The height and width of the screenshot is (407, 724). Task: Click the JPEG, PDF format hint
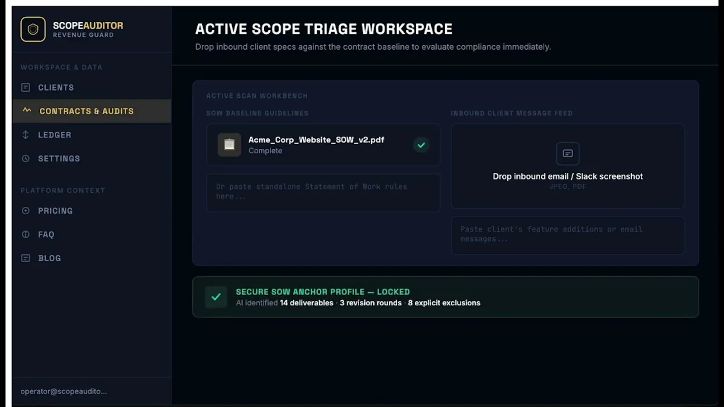tap(567, 186)
